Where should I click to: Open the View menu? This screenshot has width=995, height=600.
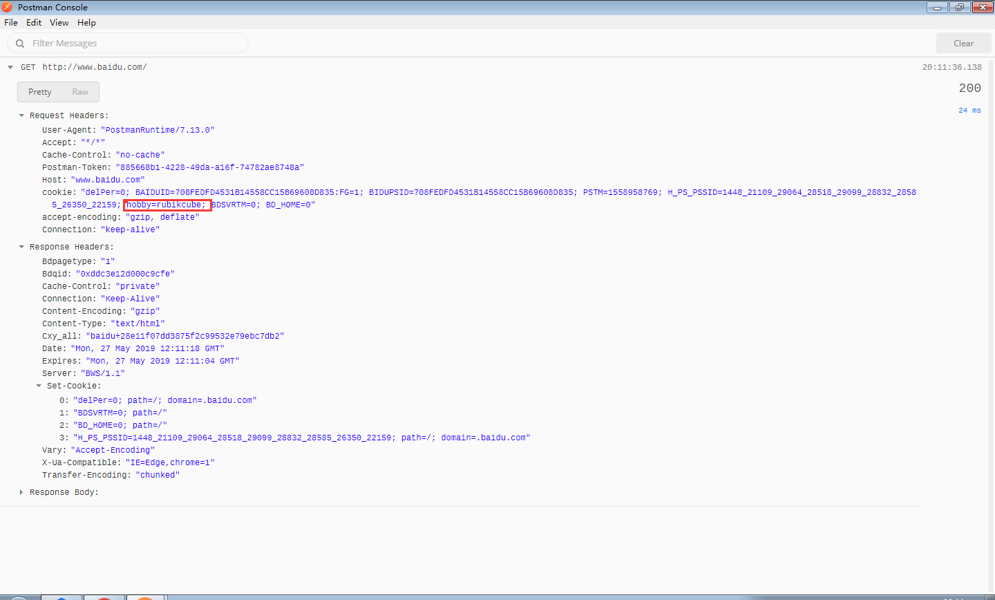click(x=59, y=22)
